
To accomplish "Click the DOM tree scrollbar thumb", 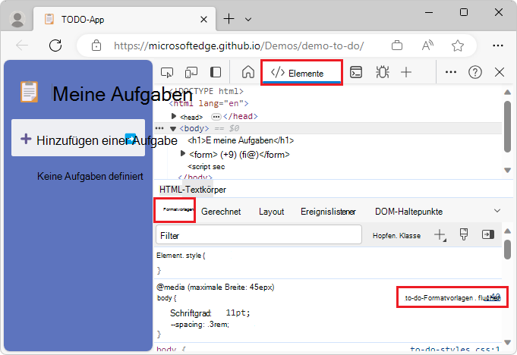I will pyautogui.click(x=507, y=127).
